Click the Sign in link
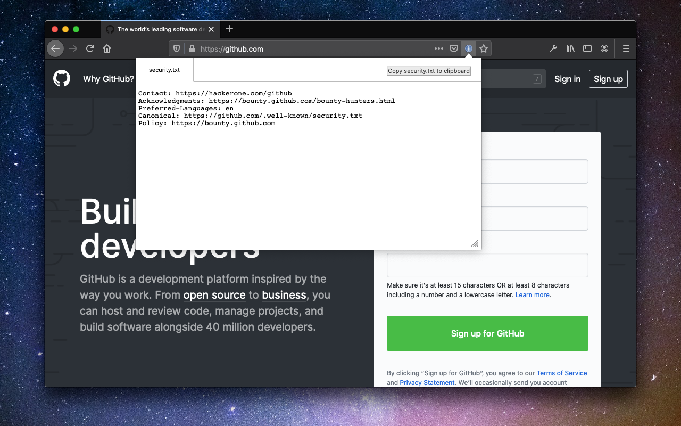 (x=567, y=79)
